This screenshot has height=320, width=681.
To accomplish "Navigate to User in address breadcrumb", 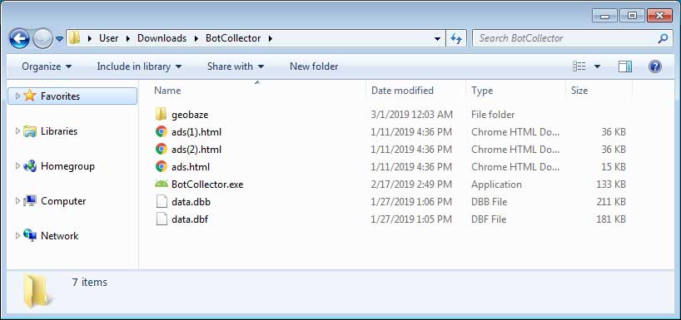I will tap(108, 38).
